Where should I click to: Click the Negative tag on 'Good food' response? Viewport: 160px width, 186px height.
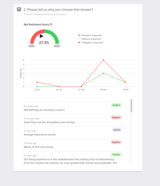coord(116,118)
